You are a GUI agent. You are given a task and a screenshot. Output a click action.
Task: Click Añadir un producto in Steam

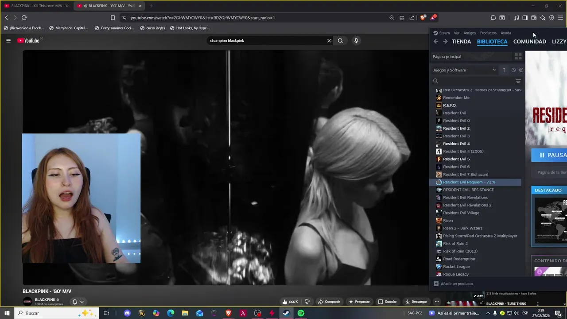[453, 284]
